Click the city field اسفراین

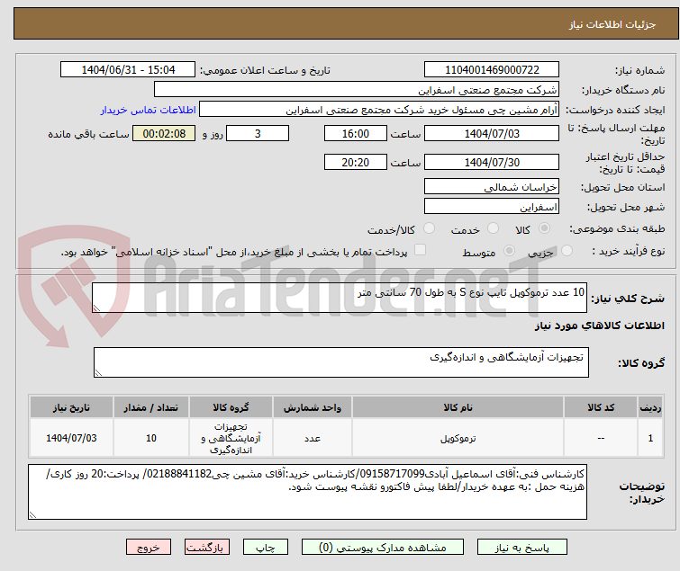click(x=492, y=207)
